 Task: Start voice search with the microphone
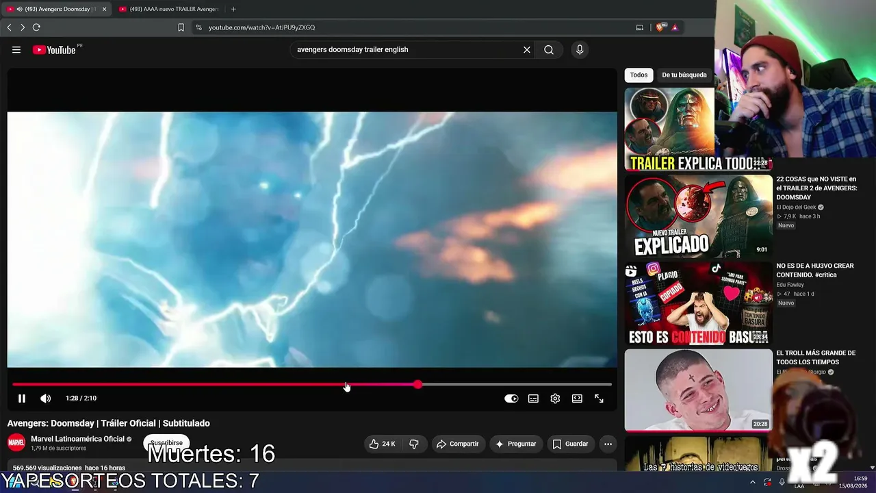580,49
